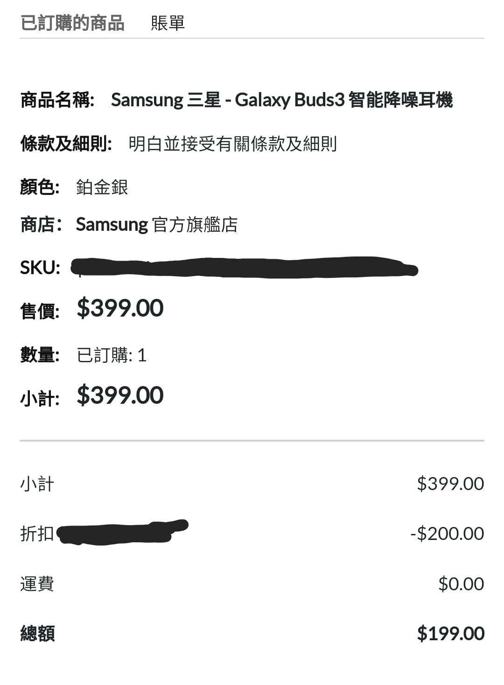Click the redacted SKU value
504x685 pixels.
coord(245,268)
